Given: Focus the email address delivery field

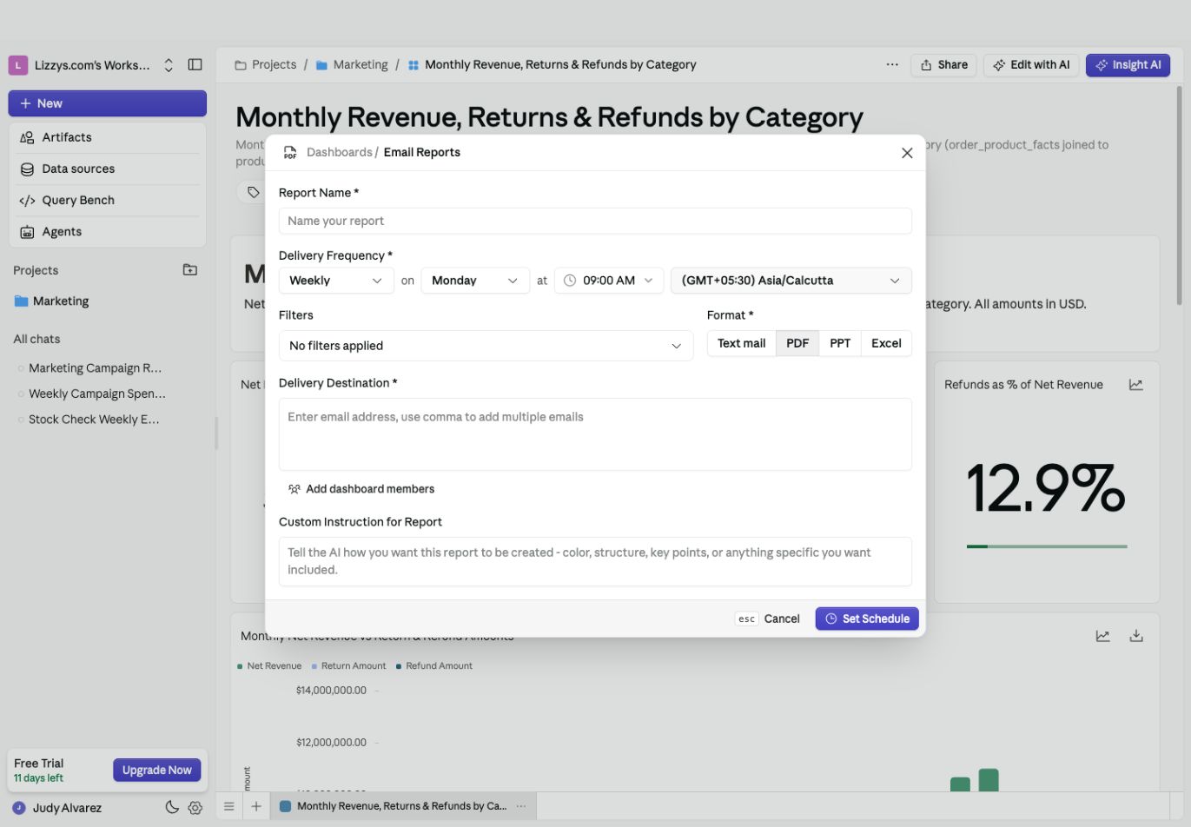Looking at the screenshot, I should pos(595,434).
